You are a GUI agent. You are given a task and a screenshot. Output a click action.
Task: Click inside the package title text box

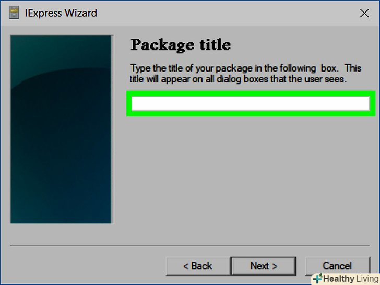pyautogui.click(x=251, y=103)
